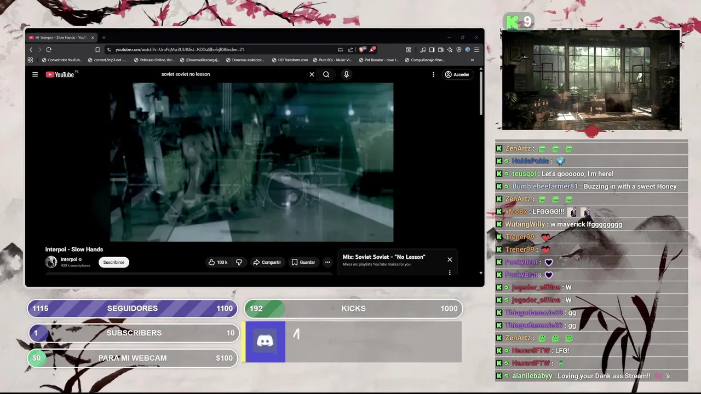
Task: Open the Peliculas Online bookmark
Action: 154,60
